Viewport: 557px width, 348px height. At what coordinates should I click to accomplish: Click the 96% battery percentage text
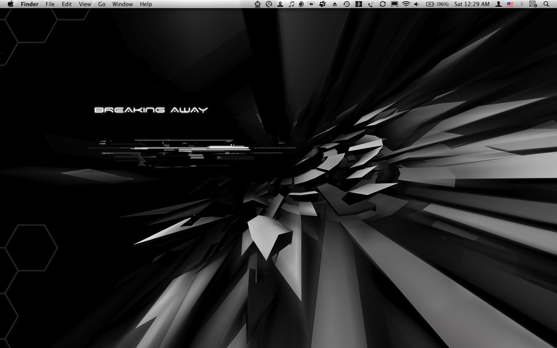point(443,4)
